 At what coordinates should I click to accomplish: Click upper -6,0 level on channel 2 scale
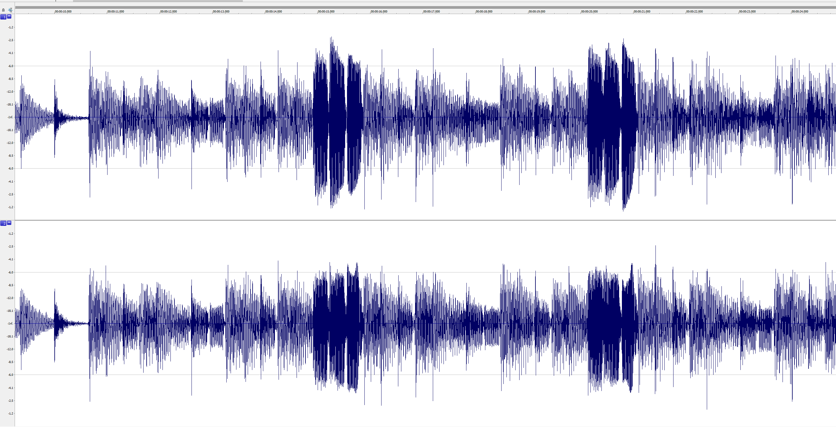[11, 272]
